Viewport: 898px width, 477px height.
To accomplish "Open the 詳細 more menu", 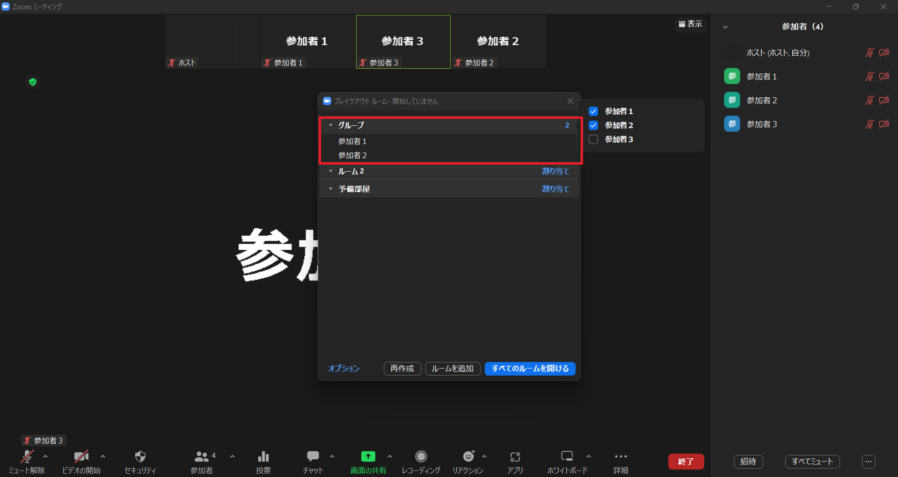I will pos(621,456).
